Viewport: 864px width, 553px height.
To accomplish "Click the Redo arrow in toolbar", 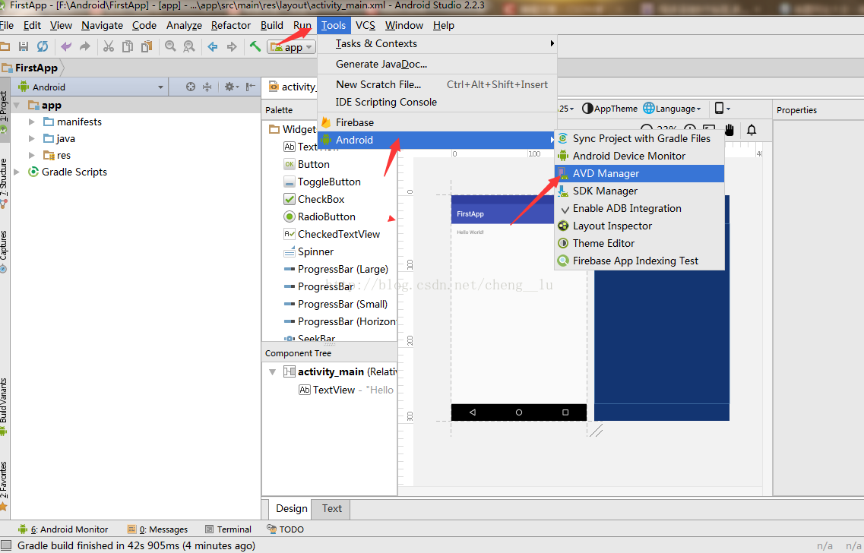I will click(x=85, y=47).
